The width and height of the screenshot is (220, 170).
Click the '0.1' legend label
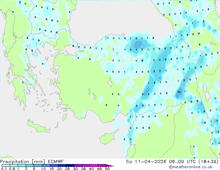point(4,169)
